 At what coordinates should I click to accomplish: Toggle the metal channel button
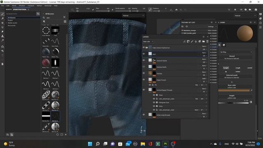tap(249, 68)
